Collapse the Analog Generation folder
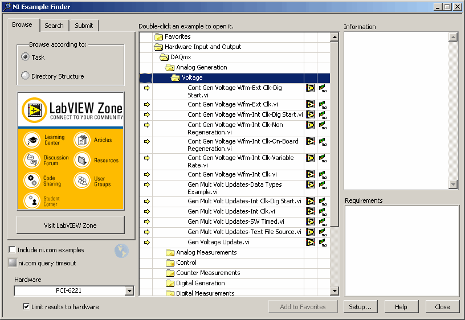 point(170,68)
